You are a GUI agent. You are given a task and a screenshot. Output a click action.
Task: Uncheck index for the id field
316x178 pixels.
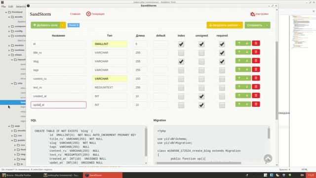coord(181,44)
